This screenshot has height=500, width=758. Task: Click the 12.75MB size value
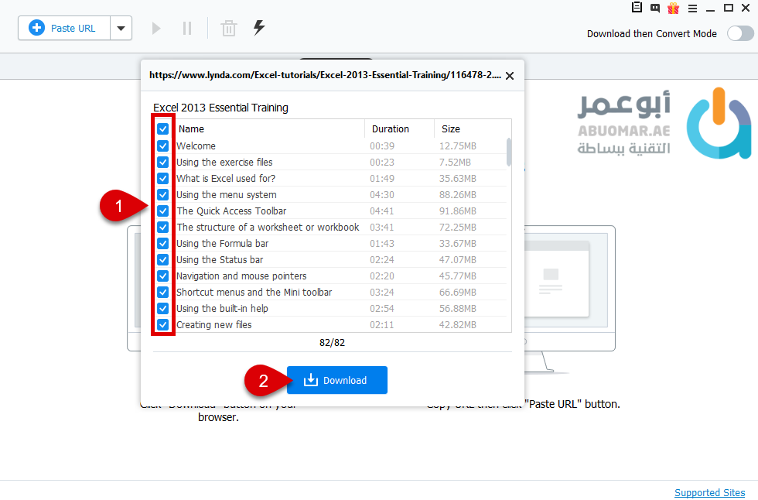coord(457,146)
